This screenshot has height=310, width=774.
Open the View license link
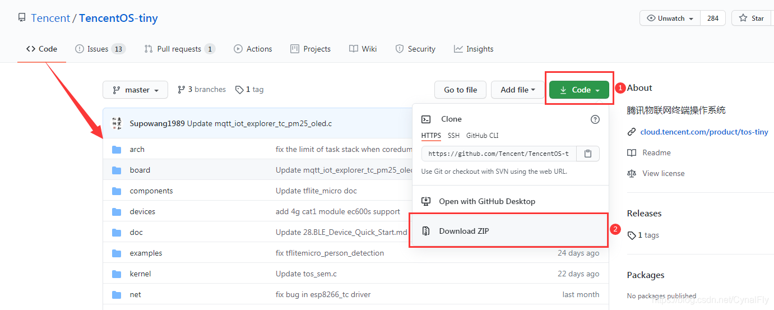coord(664,174)
